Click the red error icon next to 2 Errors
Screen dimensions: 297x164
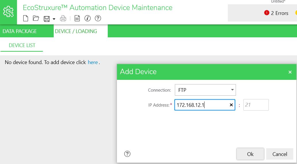pyautogui.click(x=267, y=13)
